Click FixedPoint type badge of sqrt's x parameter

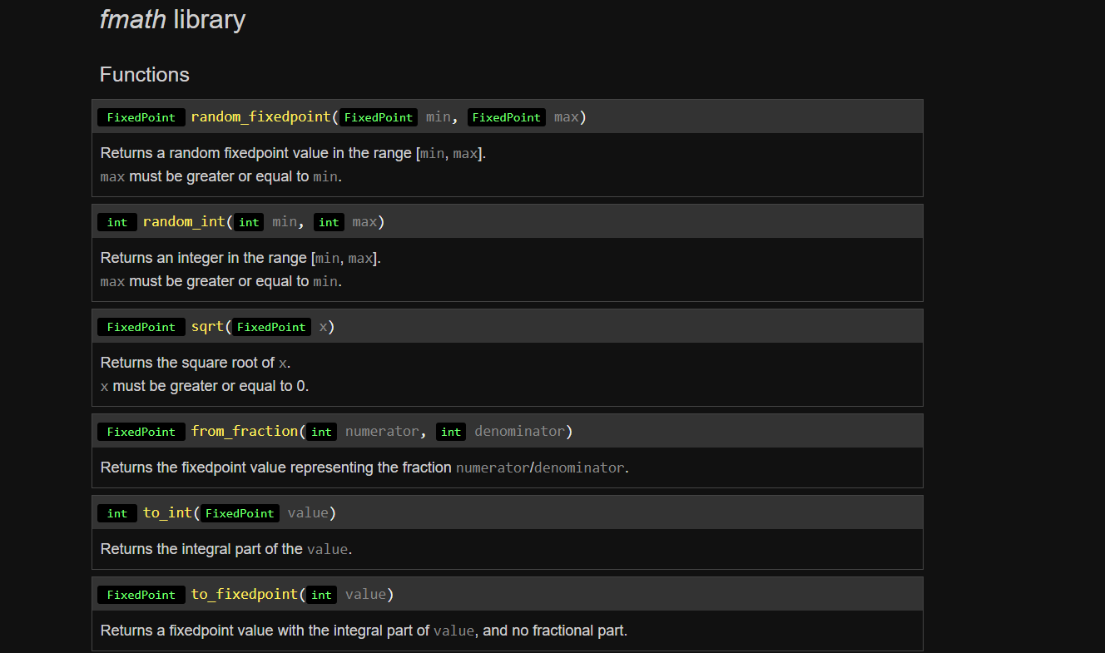click(271, 327)
